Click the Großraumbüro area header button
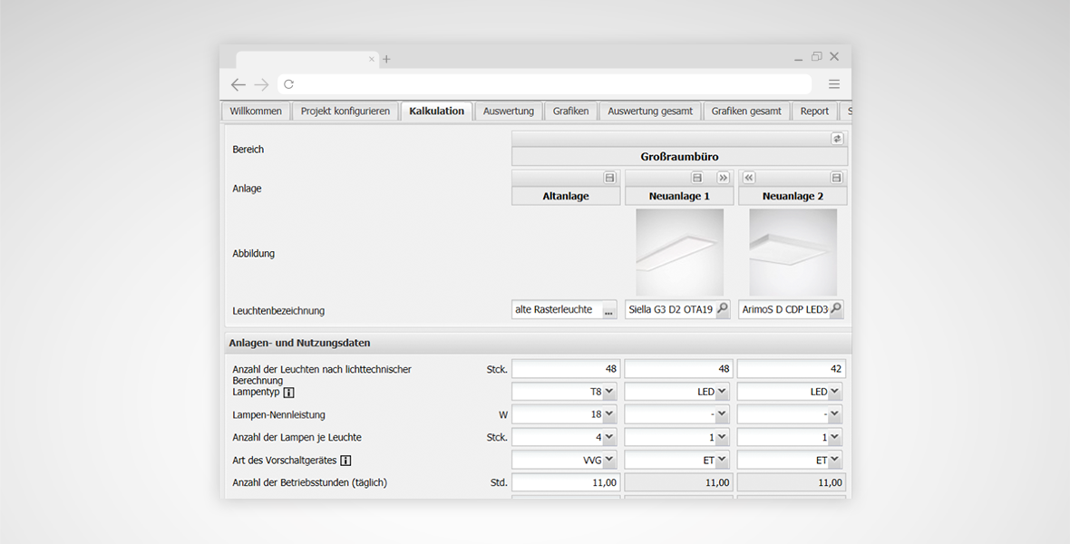Viewport: 1070px width, 544px height. pos(679,156)
